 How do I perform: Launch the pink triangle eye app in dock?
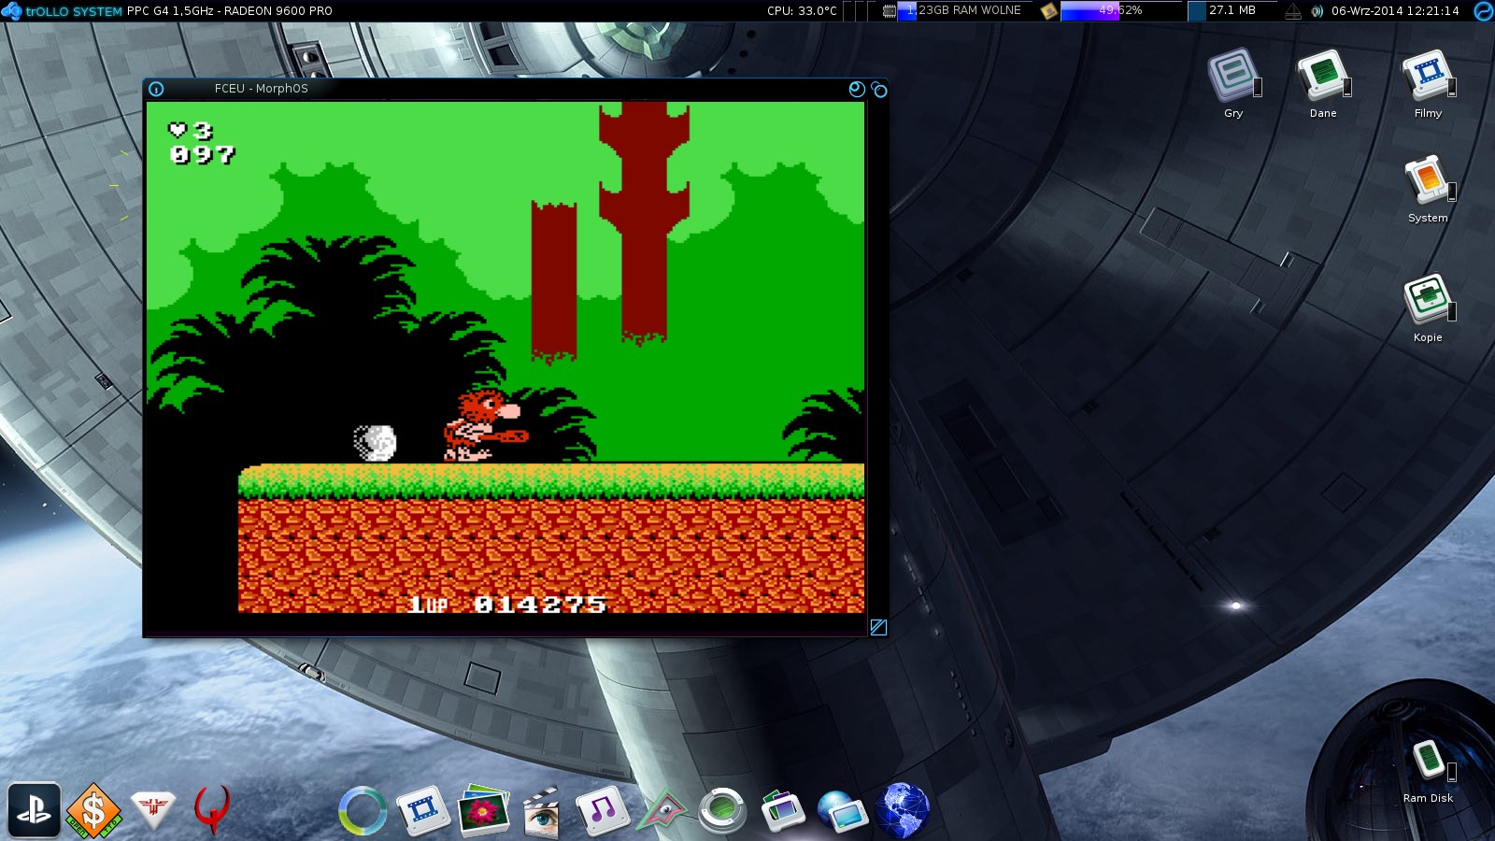(x=662, y=811)
